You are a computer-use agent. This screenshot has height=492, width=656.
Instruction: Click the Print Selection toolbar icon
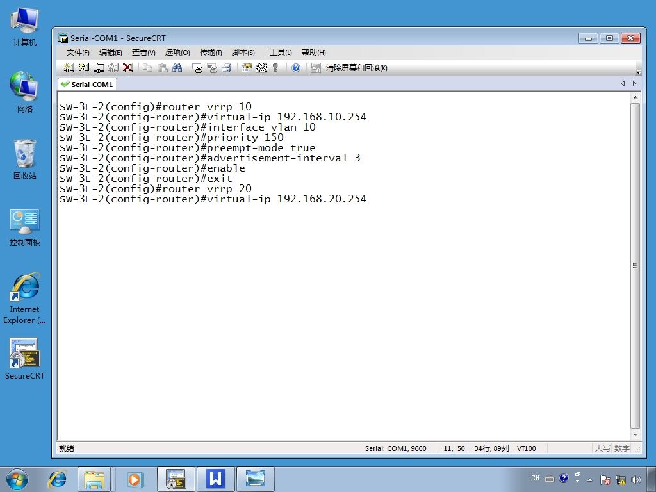click(x=212, y=68)
